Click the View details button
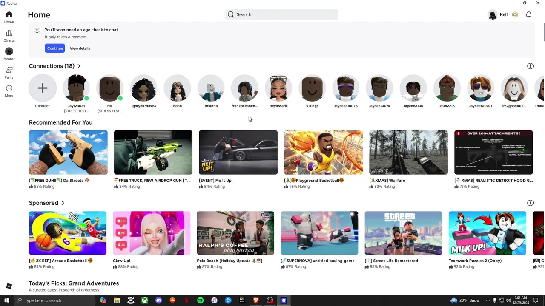This screenshot has height=306, width=545. coord(80,48)
